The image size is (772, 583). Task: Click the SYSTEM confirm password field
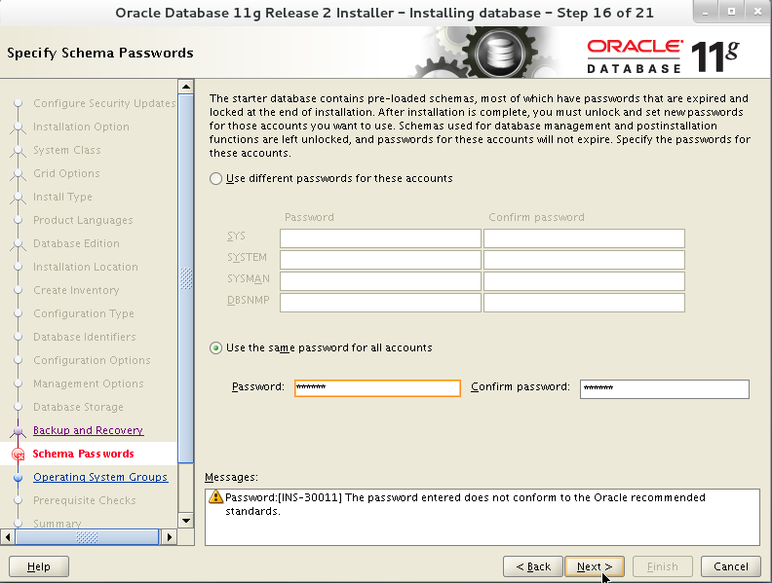tap(584, 260)
